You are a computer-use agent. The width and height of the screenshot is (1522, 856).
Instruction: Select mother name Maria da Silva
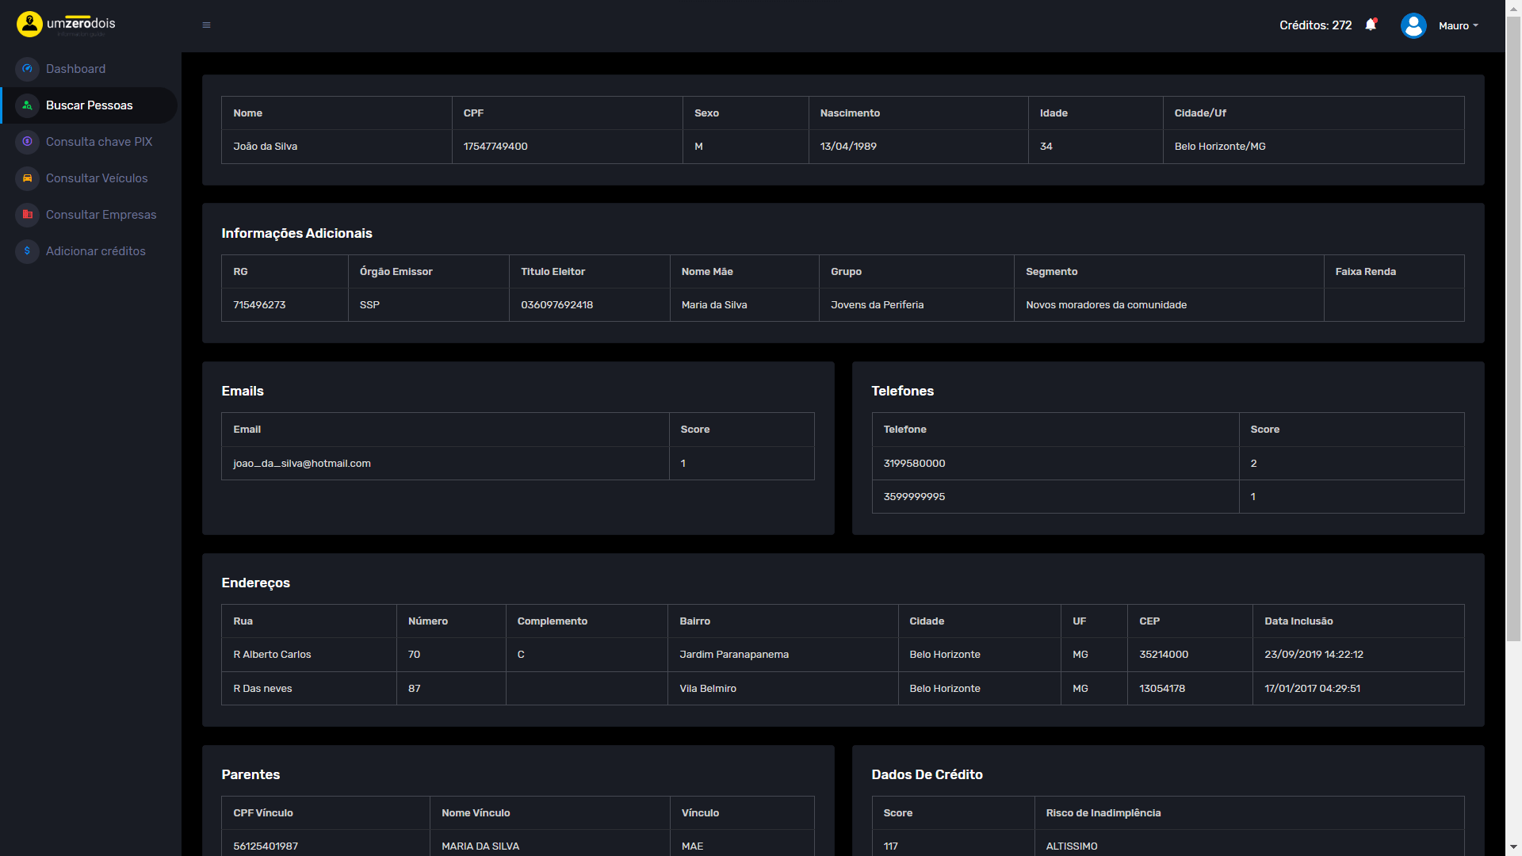[714, 305]
